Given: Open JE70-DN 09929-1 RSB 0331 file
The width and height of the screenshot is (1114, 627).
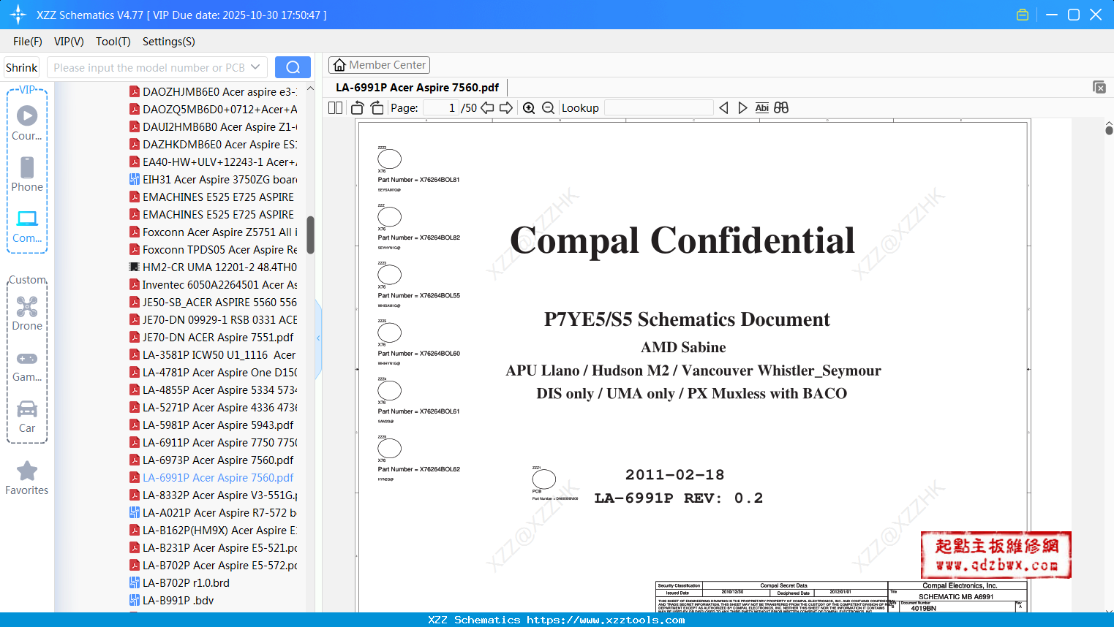Looking at the screenshot, I should coord(214,320).
